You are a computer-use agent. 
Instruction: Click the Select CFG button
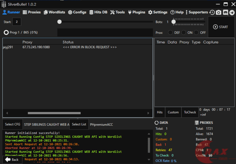pos(12,124)
